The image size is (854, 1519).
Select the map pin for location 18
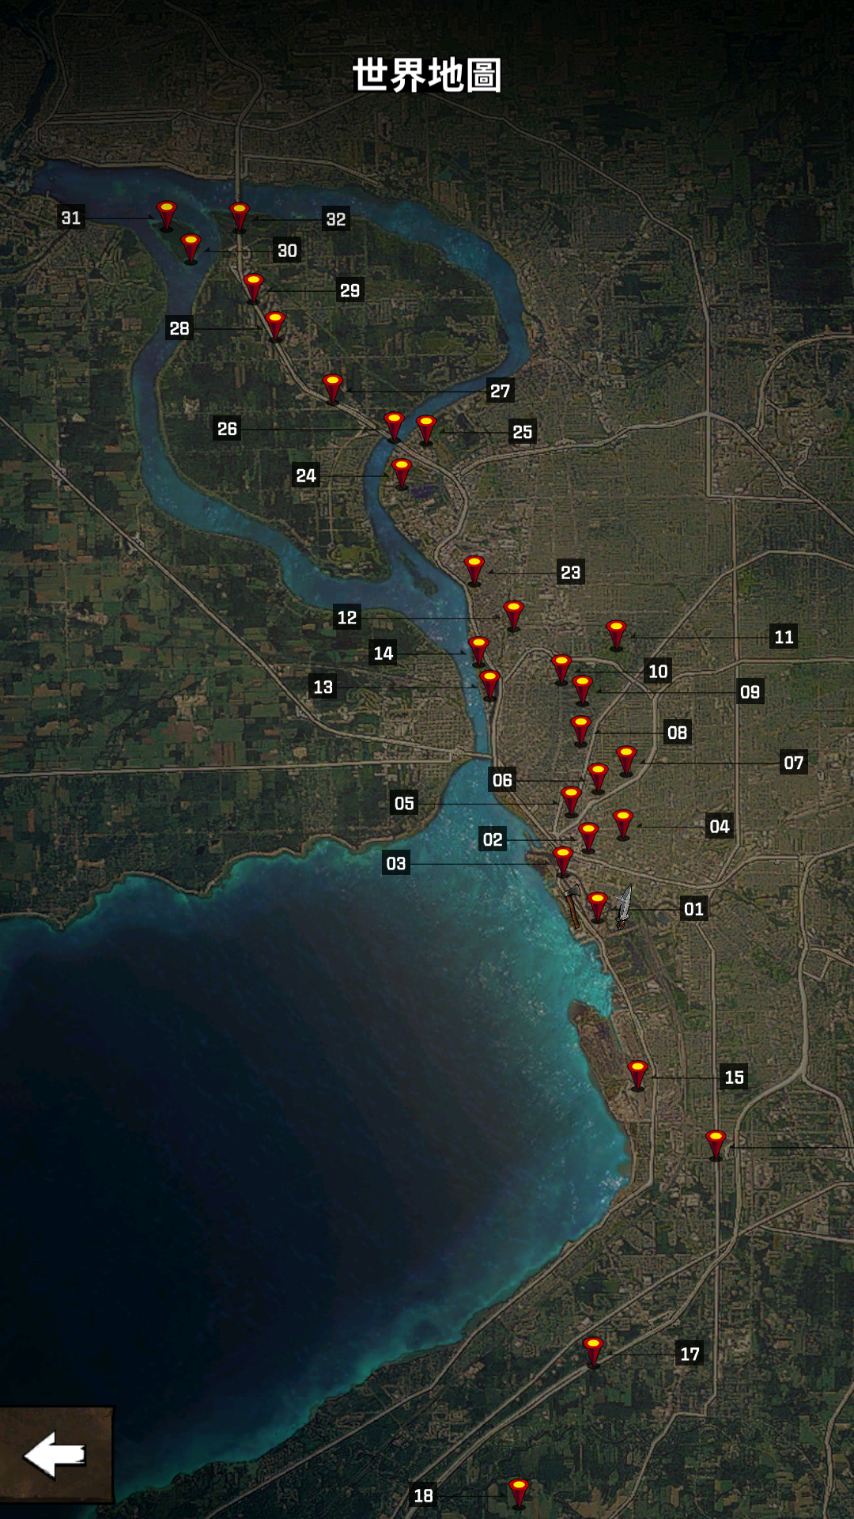click(519, 1494)
